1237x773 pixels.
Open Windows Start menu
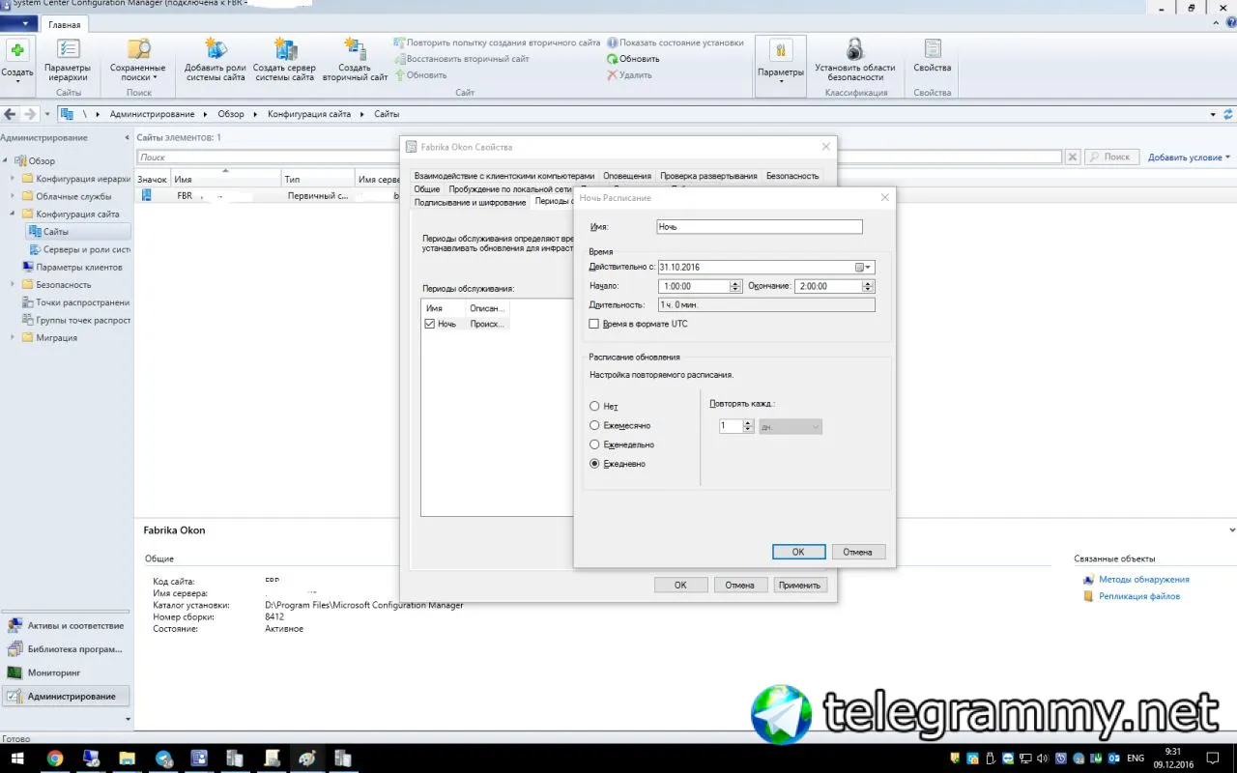point(18,759)
